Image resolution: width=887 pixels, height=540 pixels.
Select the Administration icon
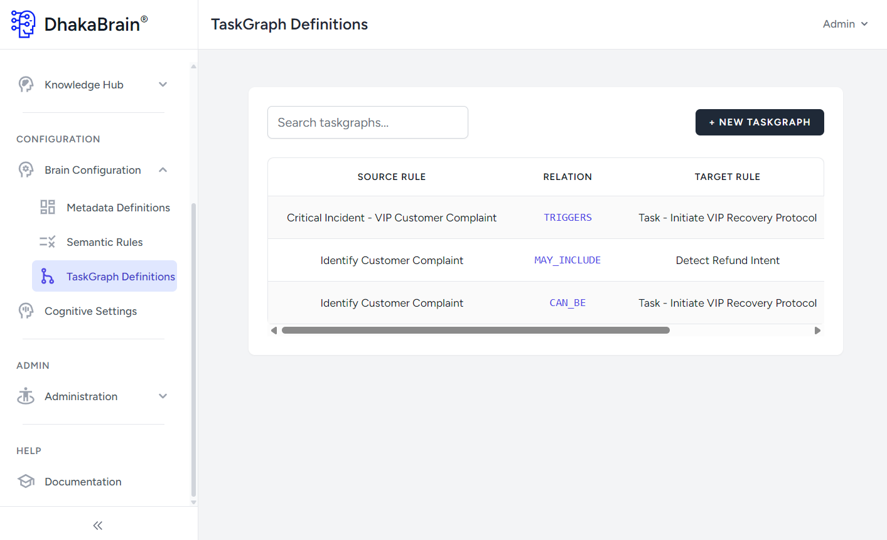(26, 396)
